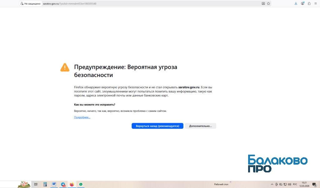Open the Firefox downloads panel
Image resolution: width=320 pixels, height=188 pixels.
pyautogui.click(x=296, y=3)
